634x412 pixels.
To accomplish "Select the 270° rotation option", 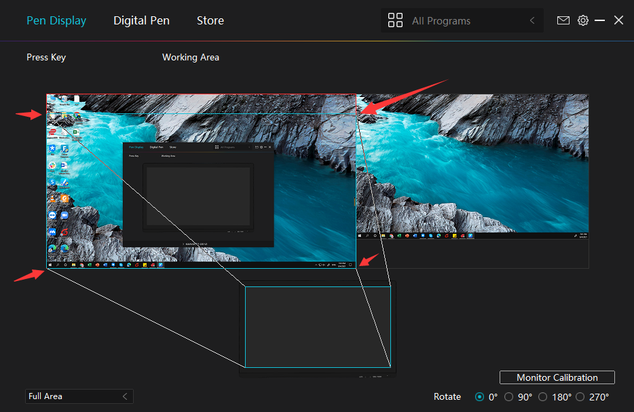I will (x=580, y=396).
